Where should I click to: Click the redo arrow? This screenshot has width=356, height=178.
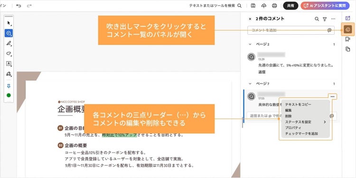pos(29,6)
